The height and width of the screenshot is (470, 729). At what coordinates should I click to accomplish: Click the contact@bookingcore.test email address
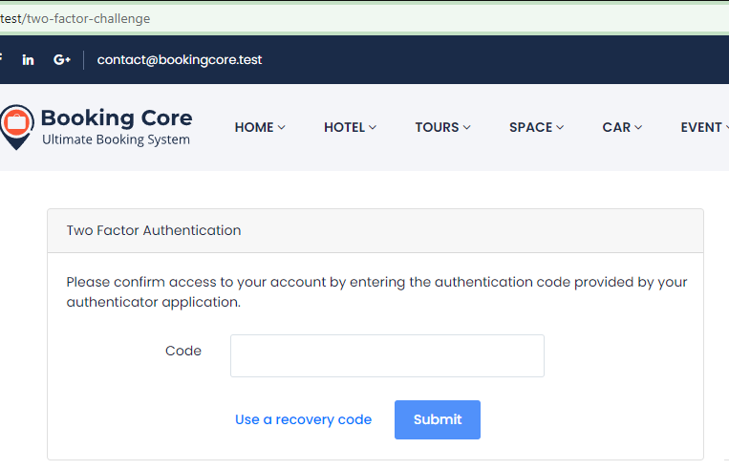[180, 59]
